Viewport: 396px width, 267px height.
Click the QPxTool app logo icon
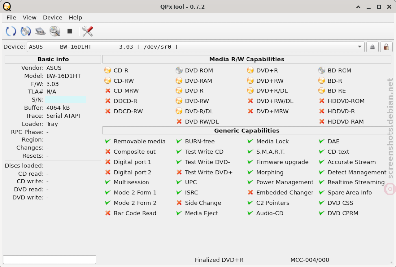click(x=7, y=7)
